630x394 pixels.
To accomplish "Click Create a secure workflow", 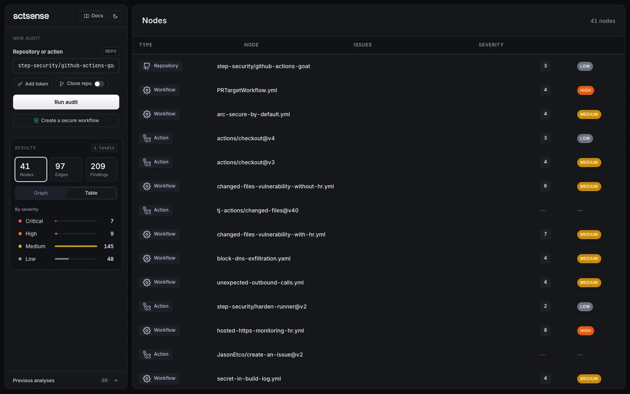I will click(66, 121).
